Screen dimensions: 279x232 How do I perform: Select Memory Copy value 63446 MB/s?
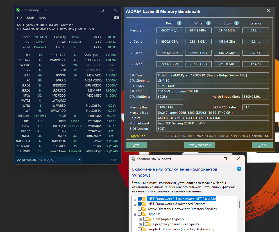click(227, 30)
